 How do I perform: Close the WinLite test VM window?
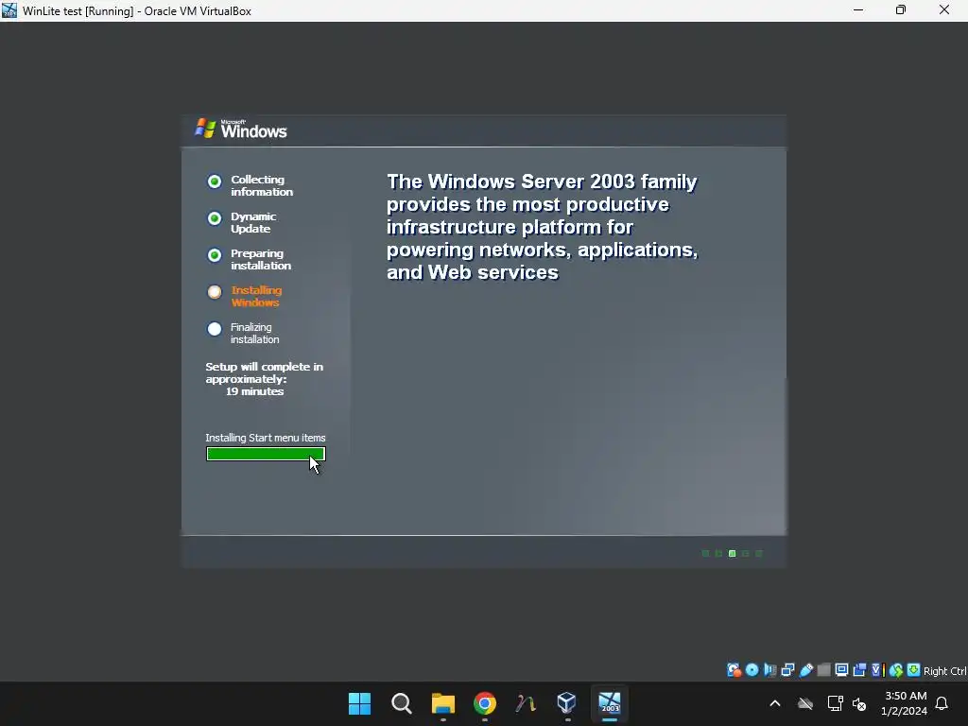(944, 10)
